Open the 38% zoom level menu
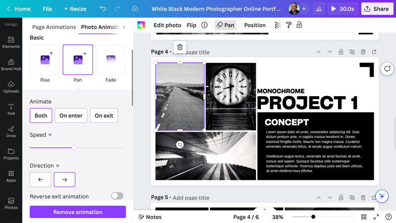This screenshot has height=223, width=396. 278,217
